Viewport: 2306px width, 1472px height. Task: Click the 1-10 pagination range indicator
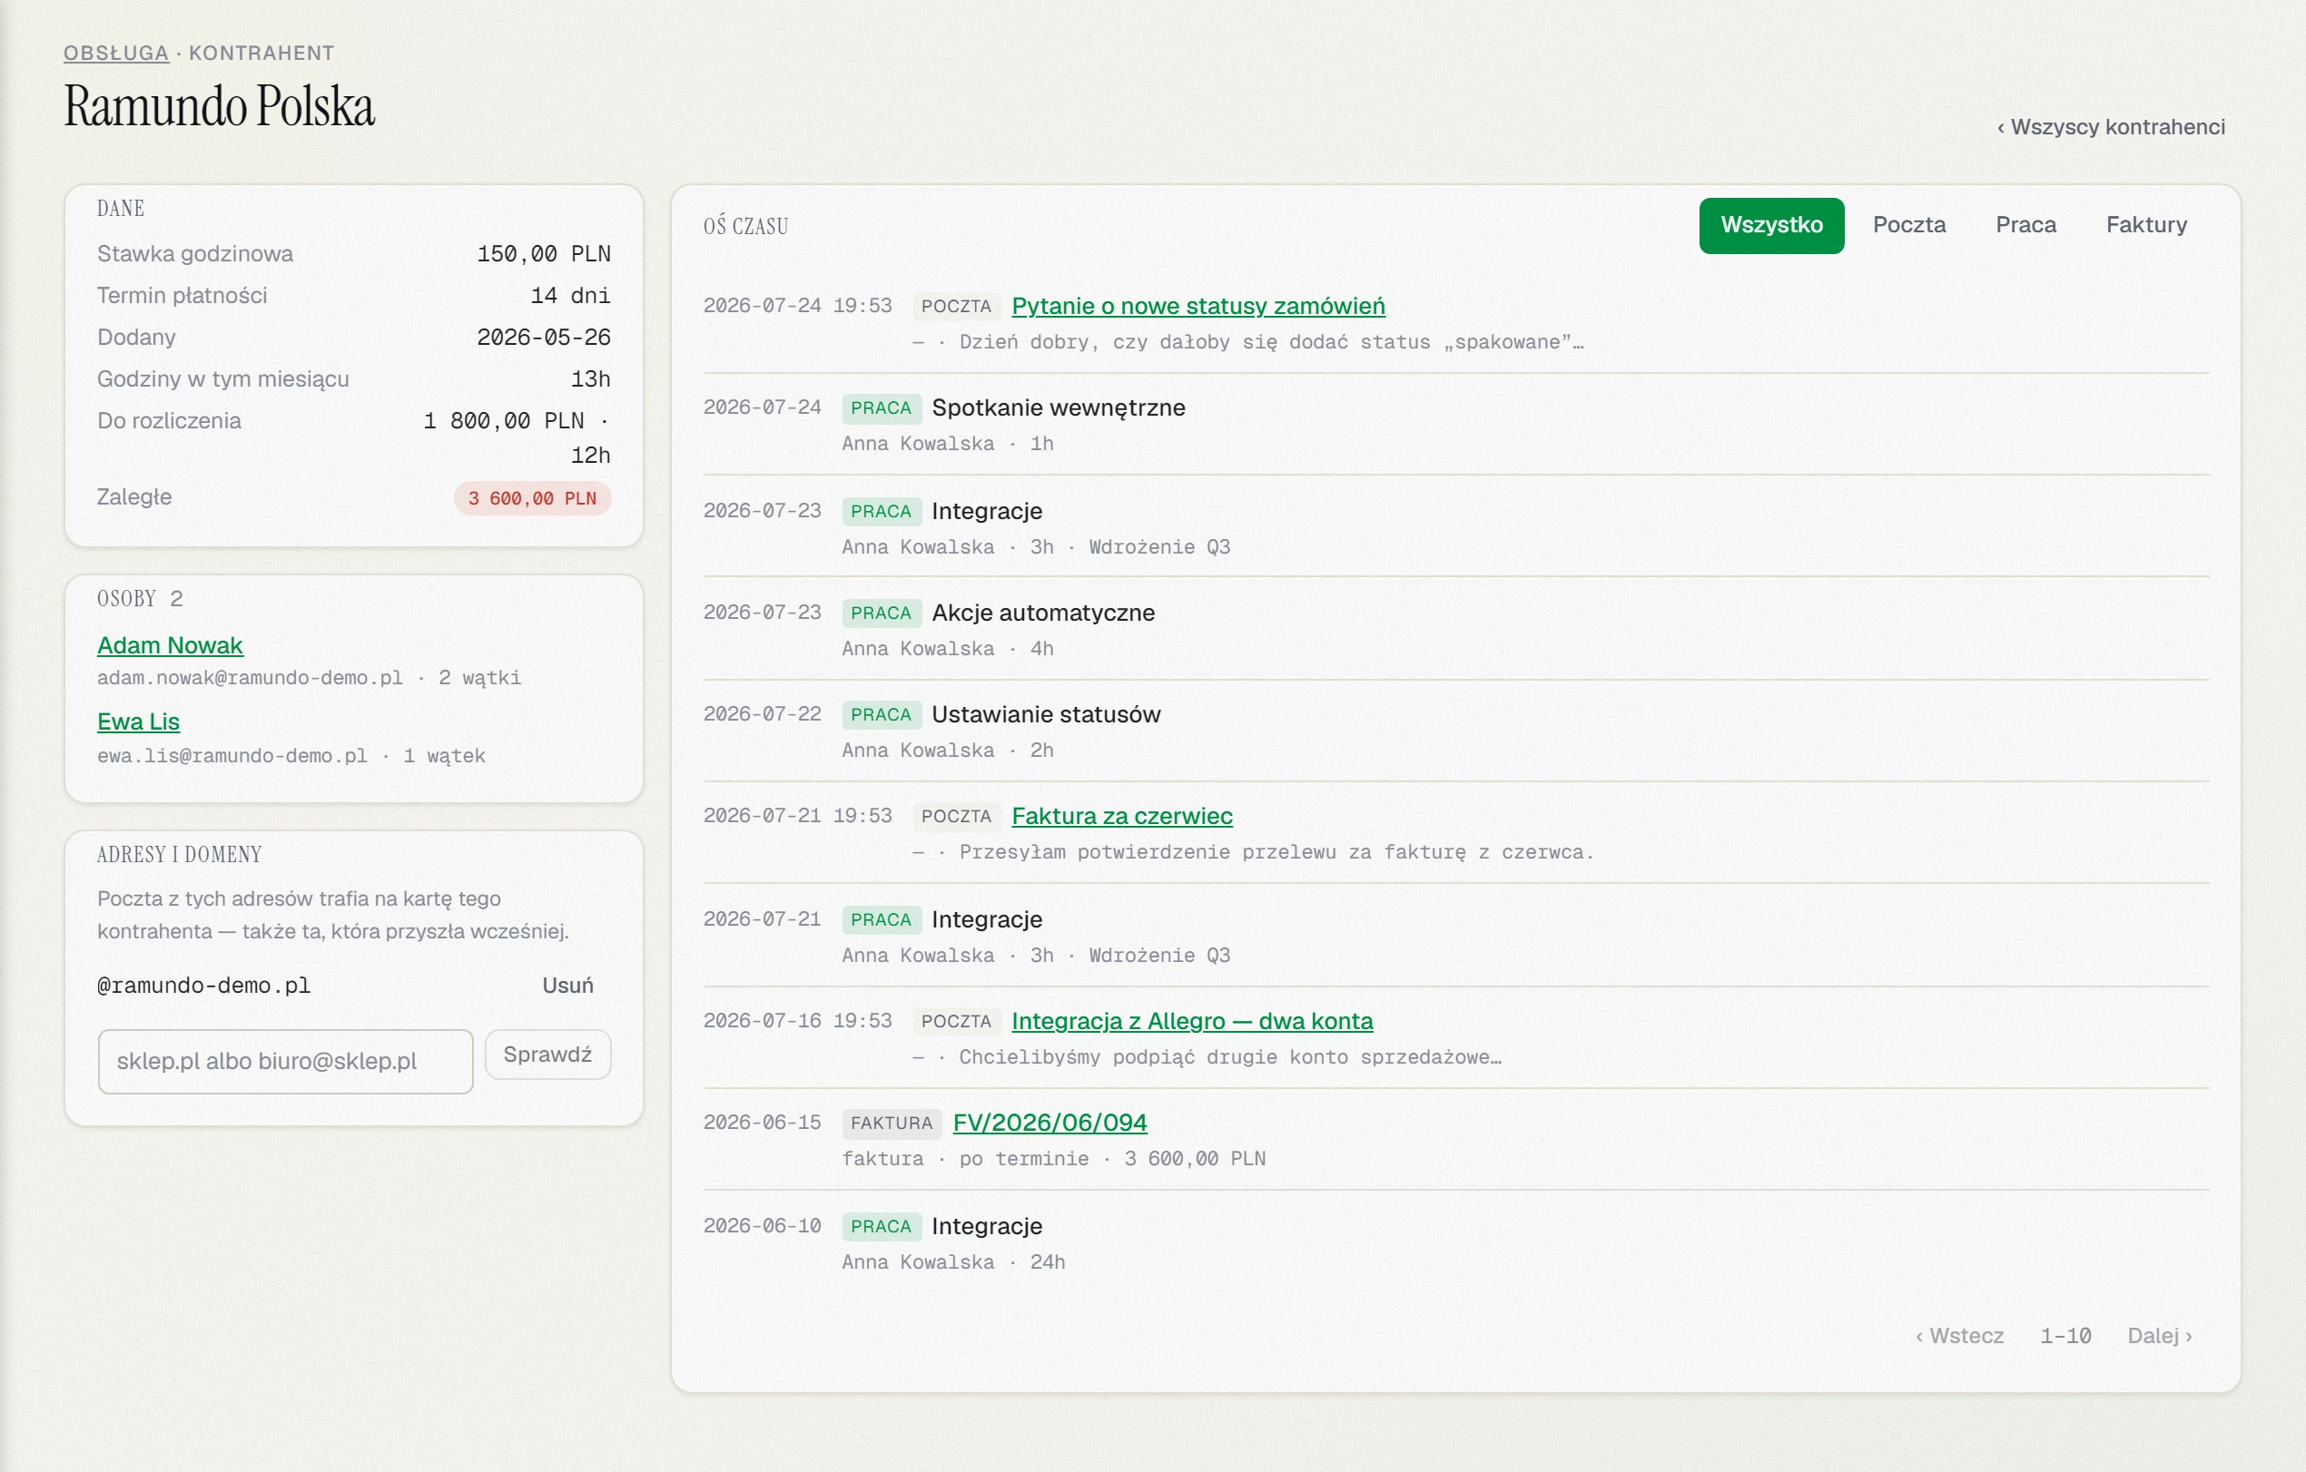[x=2065, y=1335]
